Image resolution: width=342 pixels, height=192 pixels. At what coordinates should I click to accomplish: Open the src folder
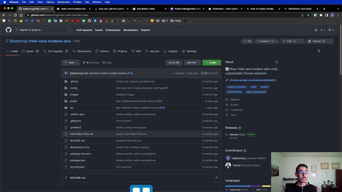click(x=72, y=108)
